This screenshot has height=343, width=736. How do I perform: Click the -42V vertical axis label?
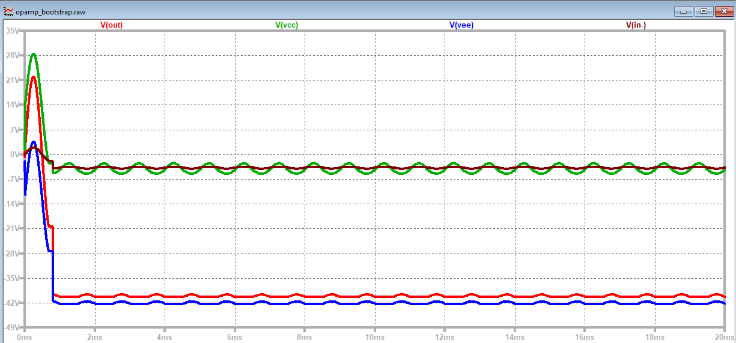point(12,303)
